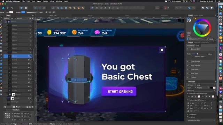Click the Spotlight search icon in menu bar
This screenshot has height=125, width=223.
216,1
